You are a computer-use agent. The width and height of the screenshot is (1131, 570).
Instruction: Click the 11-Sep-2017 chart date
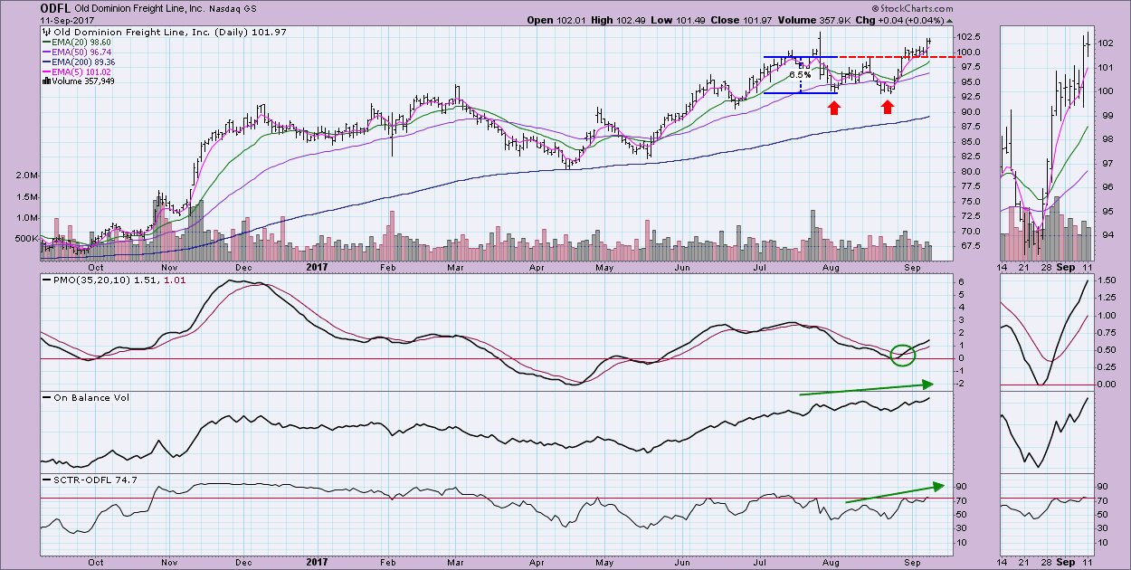click(69, 20)
